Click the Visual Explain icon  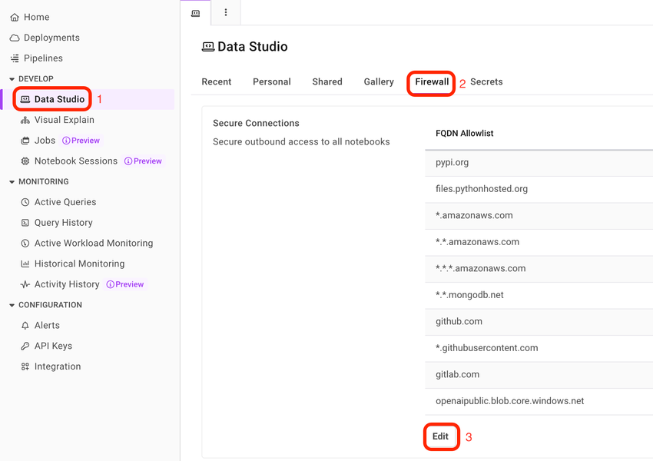[25, 120]
